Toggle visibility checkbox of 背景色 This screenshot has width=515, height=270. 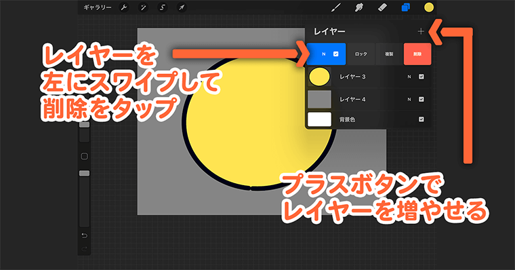coord(421,119)
